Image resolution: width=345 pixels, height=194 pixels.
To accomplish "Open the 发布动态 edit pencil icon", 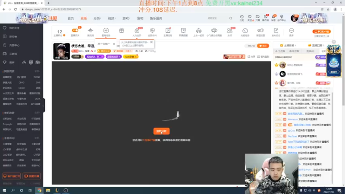I will [276, 30].
